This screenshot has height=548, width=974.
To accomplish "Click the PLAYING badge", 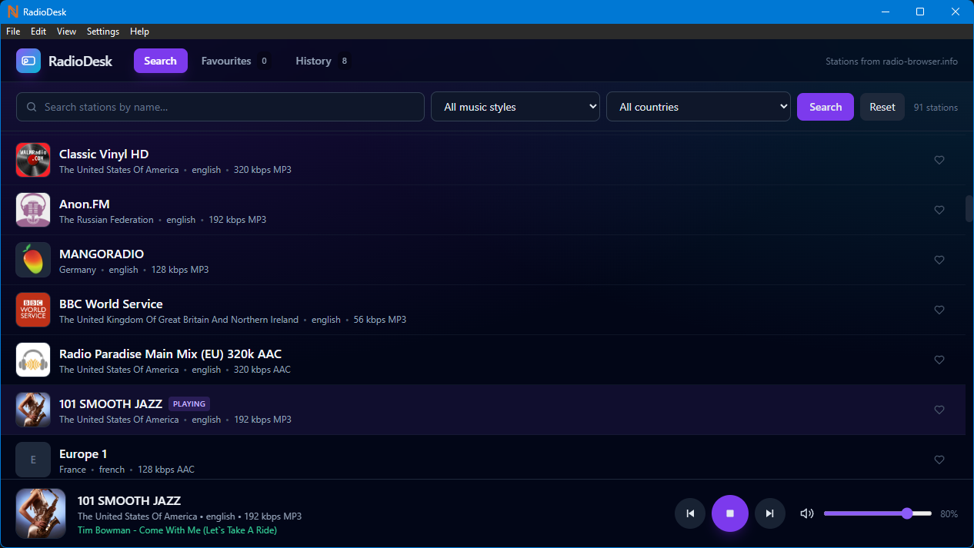I will (189, 404).
